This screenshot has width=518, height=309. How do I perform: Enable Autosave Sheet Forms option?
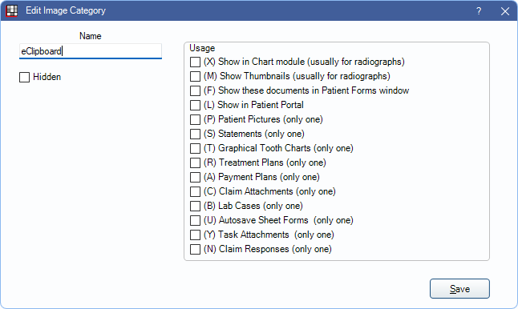[x=195, y=220]
